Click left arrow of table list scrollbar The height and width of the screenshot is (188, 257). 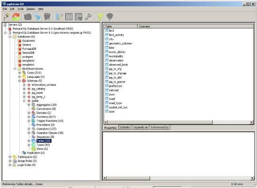point(106,122)
